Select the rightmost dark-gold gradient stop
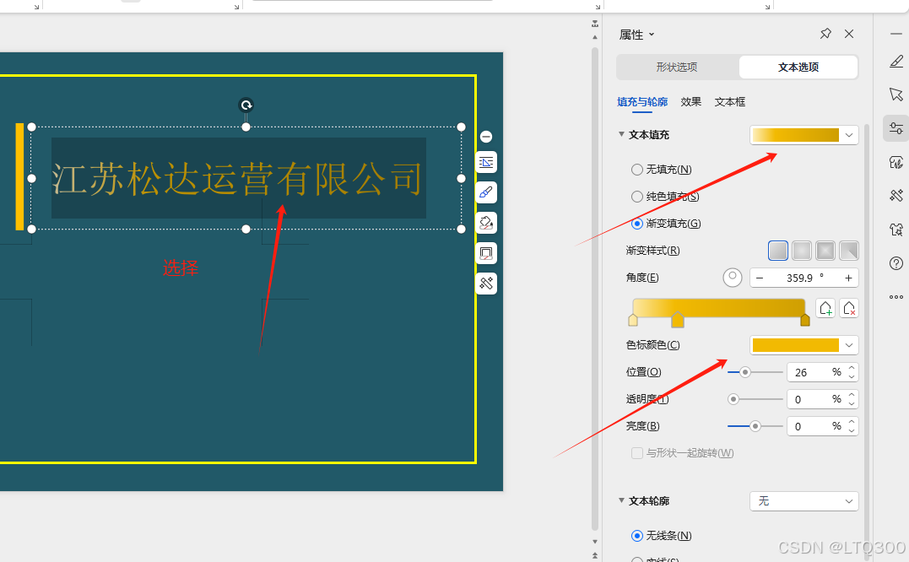The height and width of the screenshot is (562, 909). tap(804, 320)
